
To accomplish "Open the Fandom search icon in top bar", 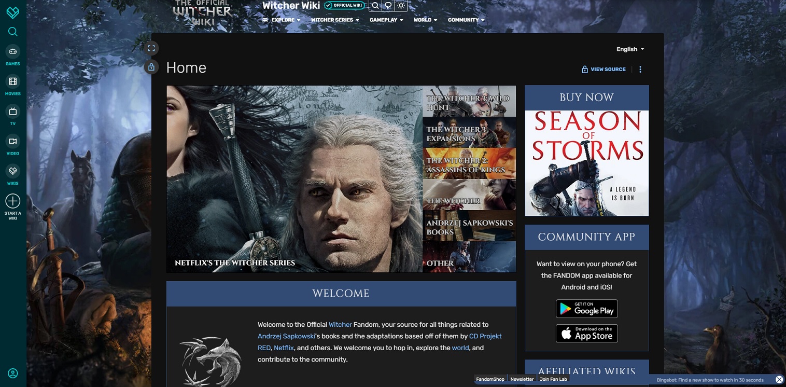I will click(375, 6).
